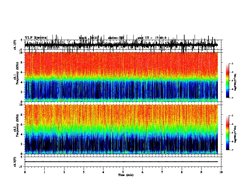Click time axis tick label '5'
Screen dimensions: 249x193
[x=123, y=172]
